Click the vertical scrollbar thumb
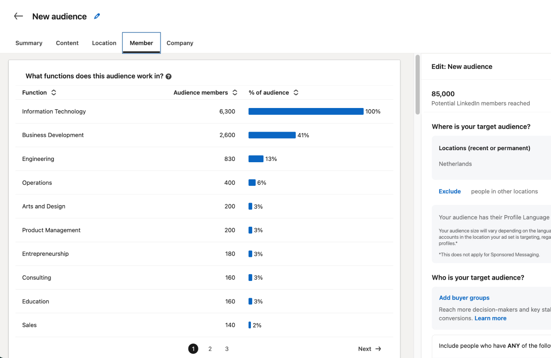Viewport: 551px width, 358px height. pos(418,85)
